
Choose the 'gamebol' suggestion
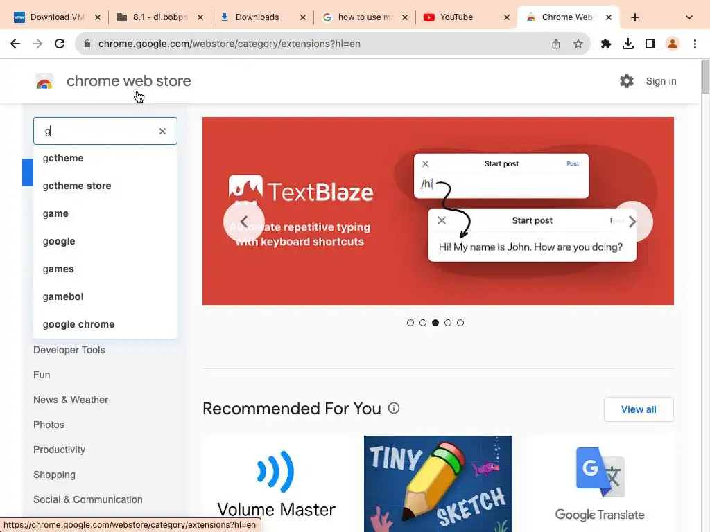point(105,296)
